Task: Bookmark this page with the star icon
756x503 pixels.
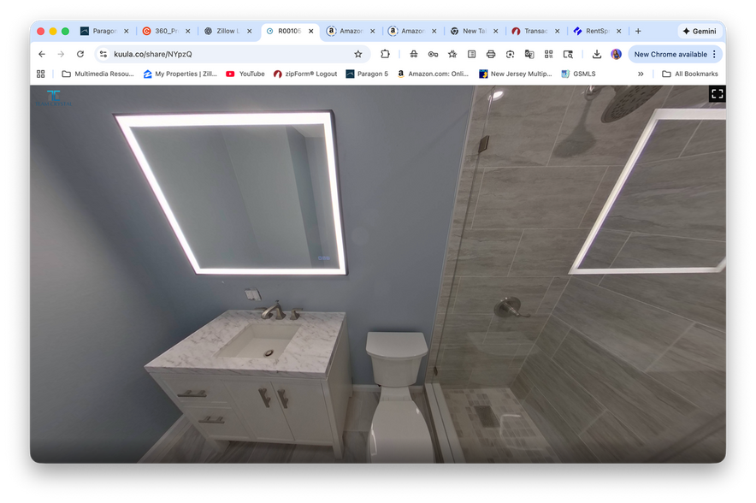Action: [x=357, y=54]
